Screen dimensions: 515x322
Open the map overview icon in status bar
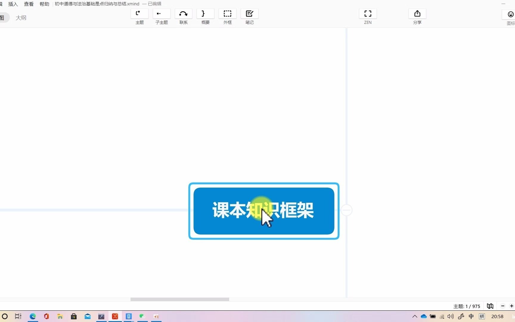[490, 306]
